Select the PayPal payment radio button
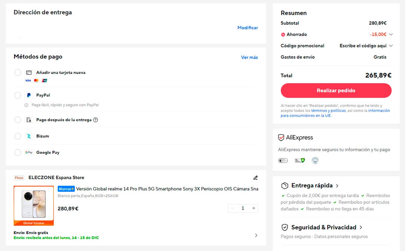The width and height of the screenshot is (405, 251). (18, 95)
